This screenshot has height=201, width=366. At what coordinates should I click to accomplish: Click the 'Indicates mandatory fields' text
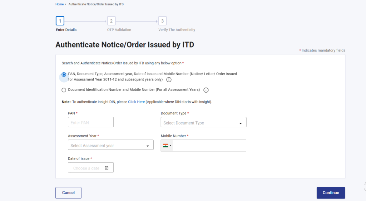[x=323, y=50]
